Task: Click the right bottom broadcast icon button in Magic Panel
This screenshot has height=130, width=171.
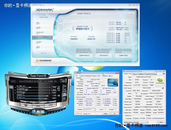Action: click(x=50, y=105)
